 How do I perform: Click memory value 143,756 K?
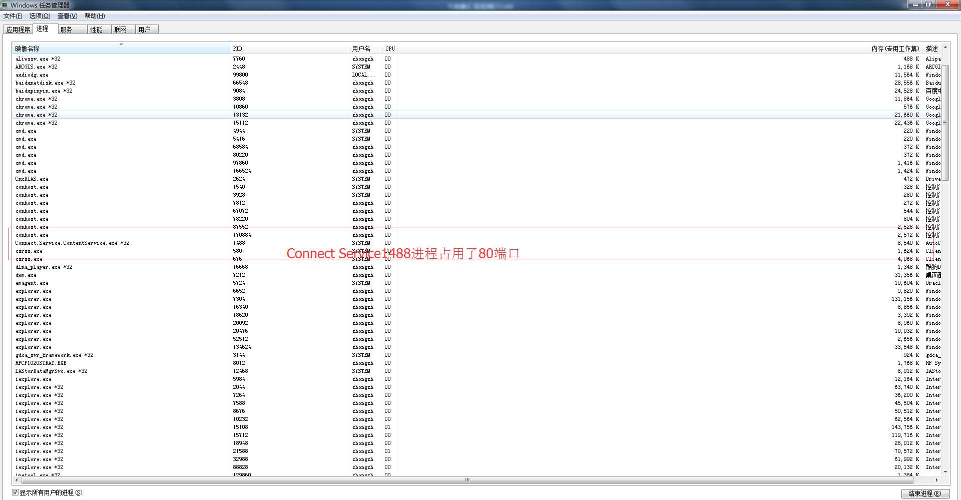pyautogui.click(x=905, y=427)
